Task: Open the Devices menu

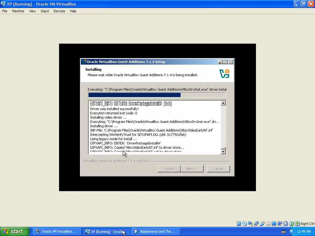Action: click(x=59, y=11)
